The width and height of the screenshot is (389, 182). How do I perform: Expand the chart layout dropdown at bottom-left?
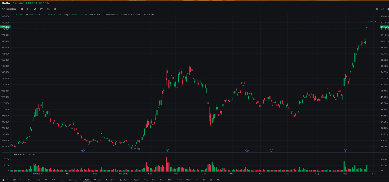(5, 180)
